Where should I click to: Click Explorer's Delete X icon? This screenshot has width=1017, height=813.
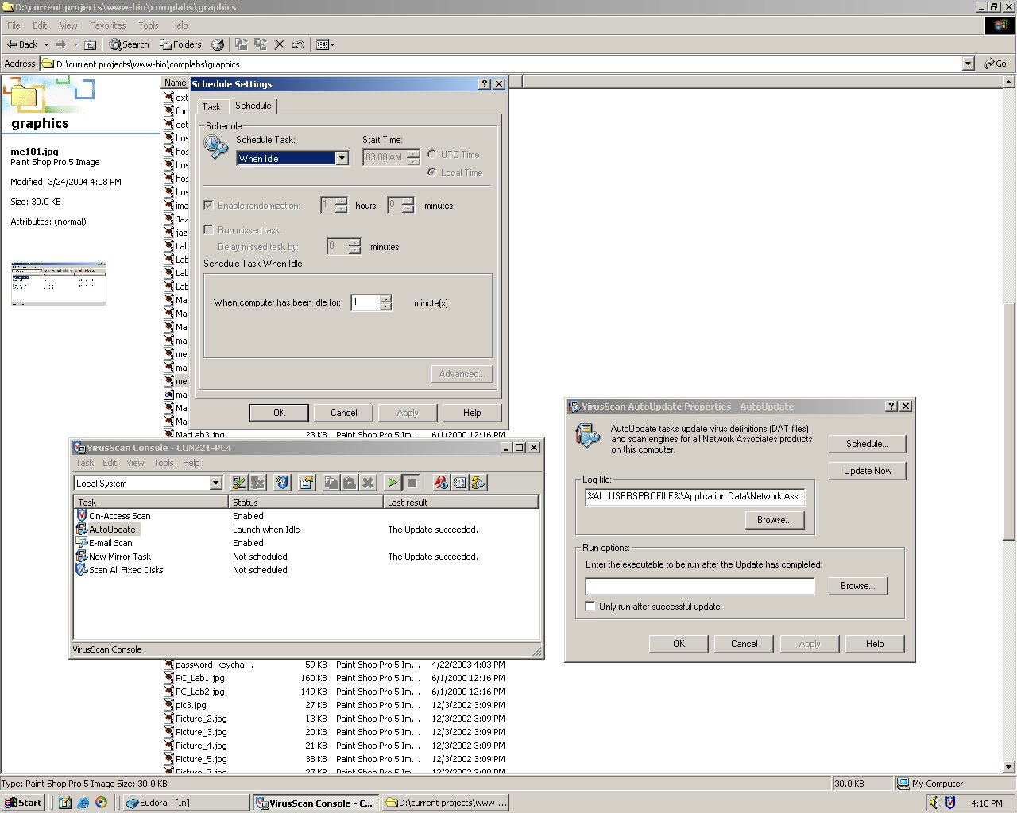[280, 44]
